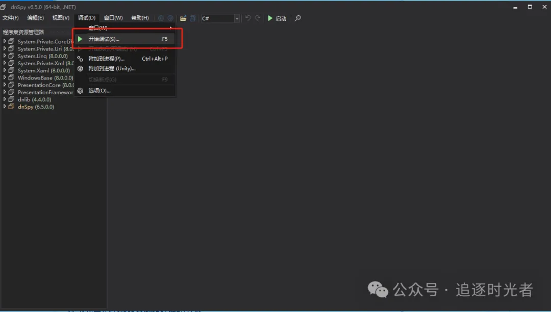The width and height of the screenshot is (551, 312).
Task: Select the System.Private.CoreLib assembly name
Action: pyautogui.click(x=46, y=42)
